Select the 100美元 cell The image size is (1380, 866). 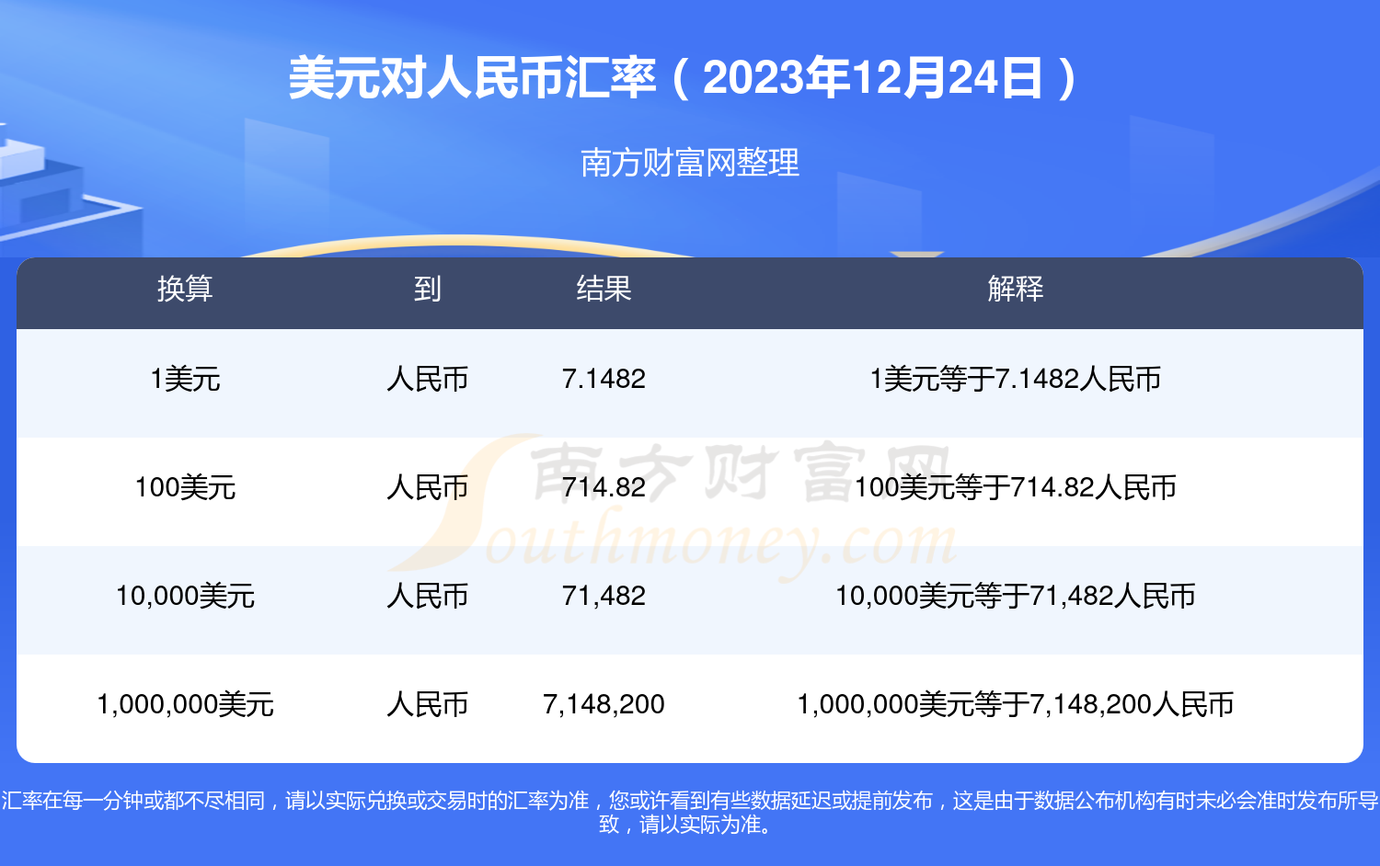(185, 487)
